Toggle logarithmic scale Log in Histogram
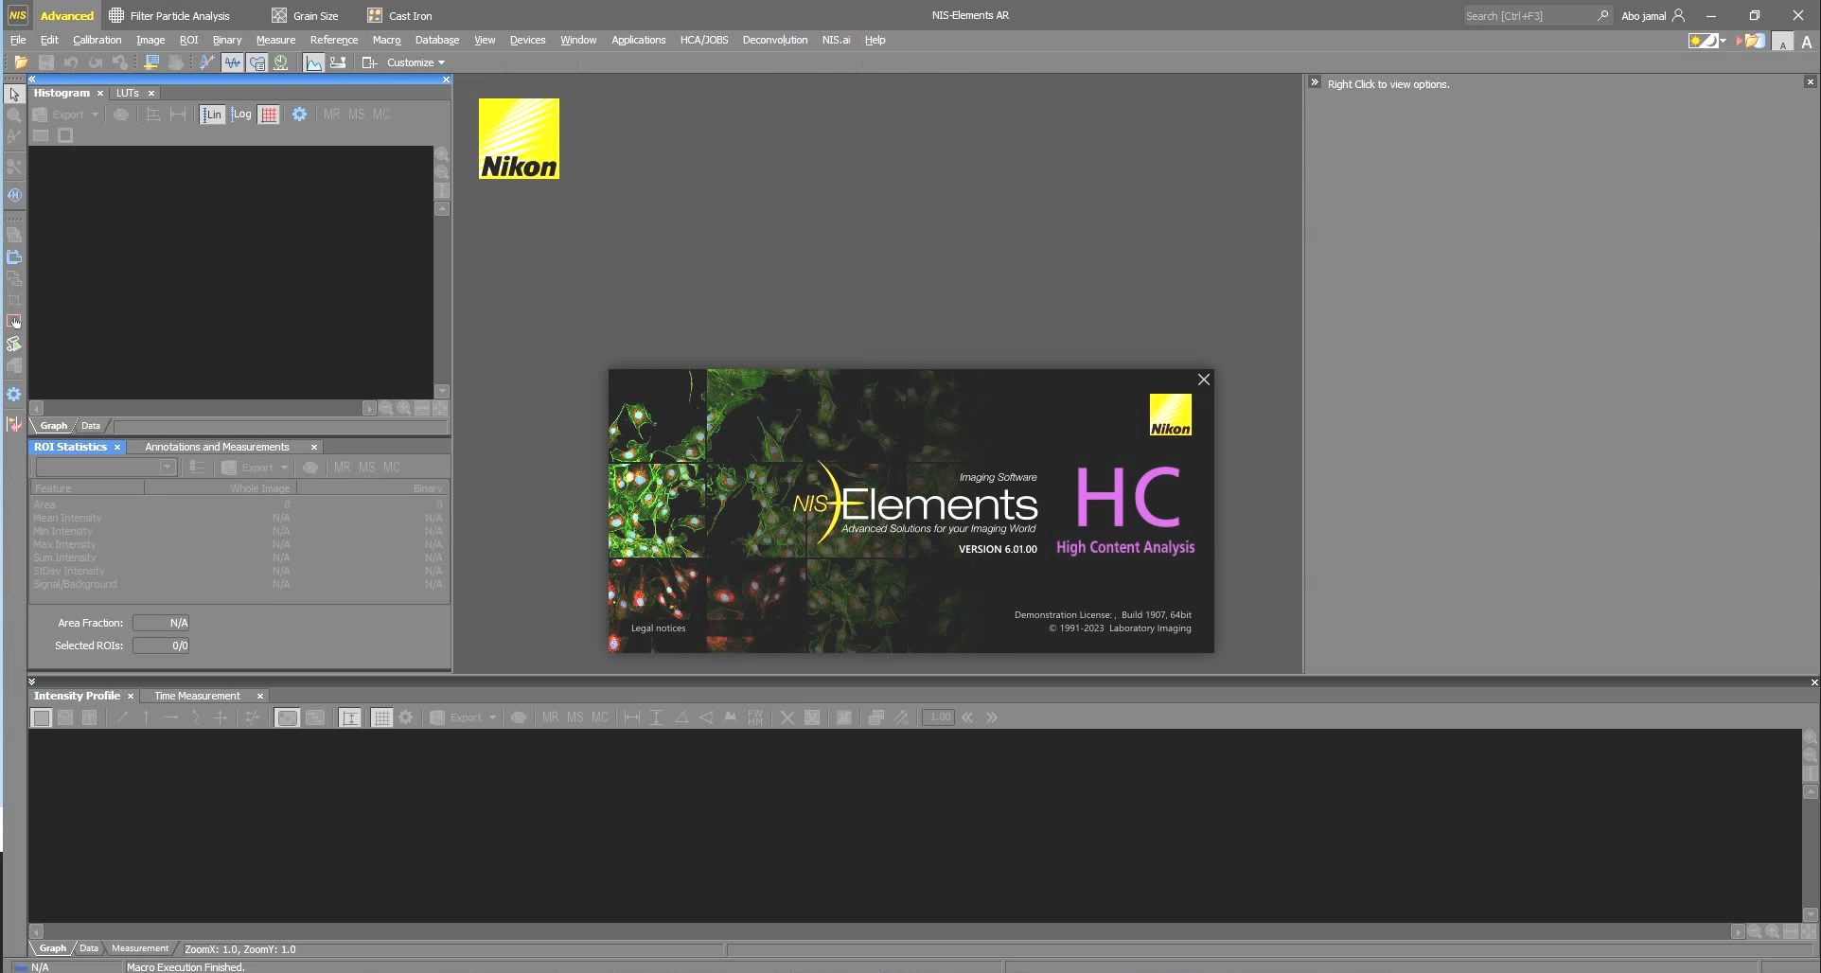This screenshot has width=1821, height=973. point(241,115)
